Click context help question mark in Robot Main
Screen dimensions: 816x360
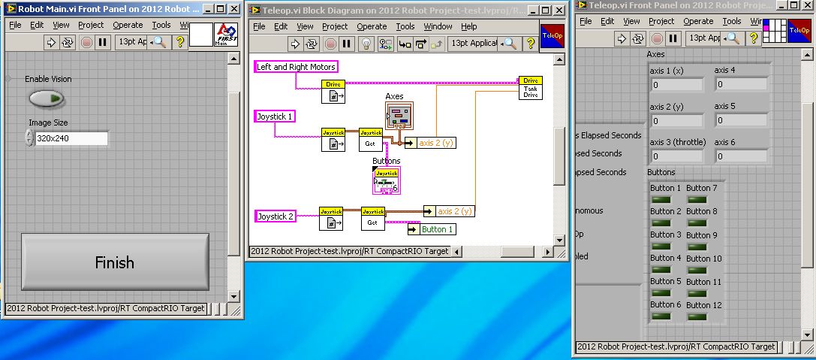[x=179, y=42]
